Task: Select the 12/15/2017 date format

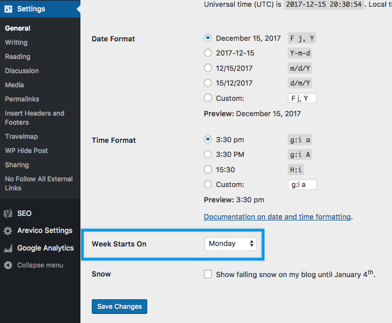Action: (208, 68)
